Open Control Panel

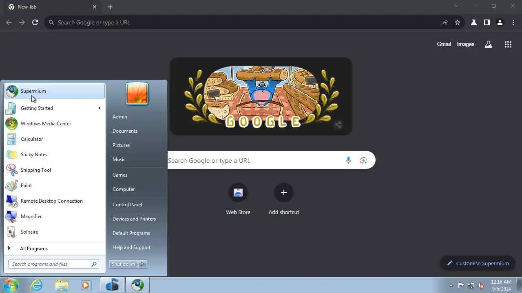point(127,205)
